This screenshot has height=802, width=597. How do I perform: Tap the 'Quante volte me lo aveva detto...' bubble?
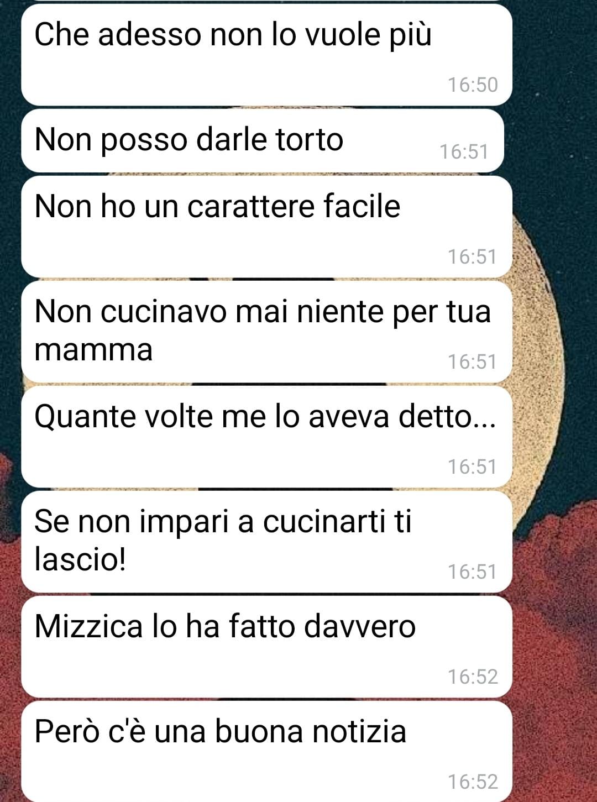click(x=266, y=437)
